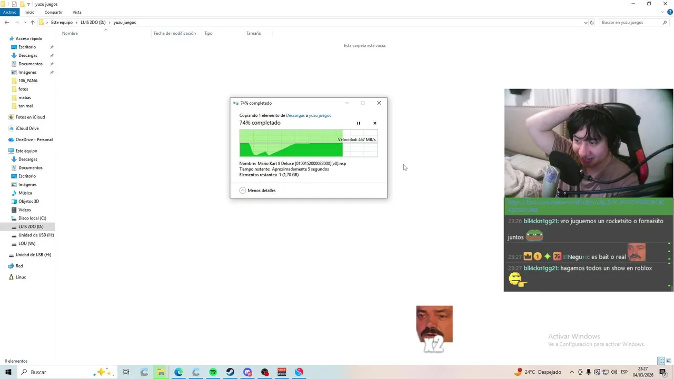Open pinned Descargas under Acceso rápido
Image resolution: width=674 pixels, height=379 pixels.
27,55
